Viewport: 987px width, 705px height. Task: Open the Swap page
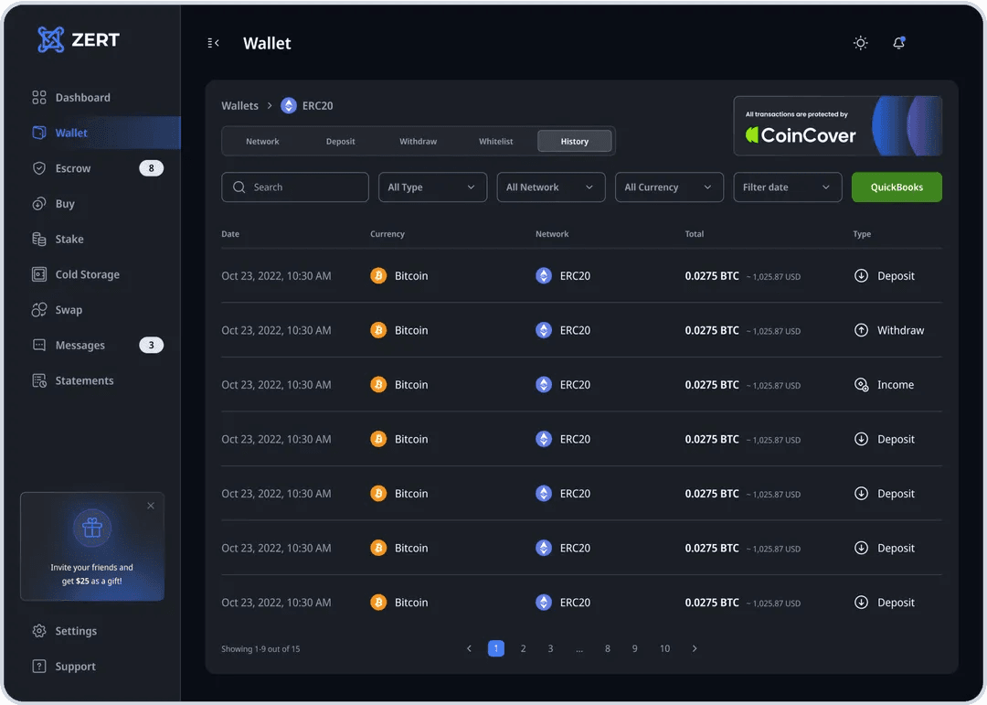[x=69, y=310]
